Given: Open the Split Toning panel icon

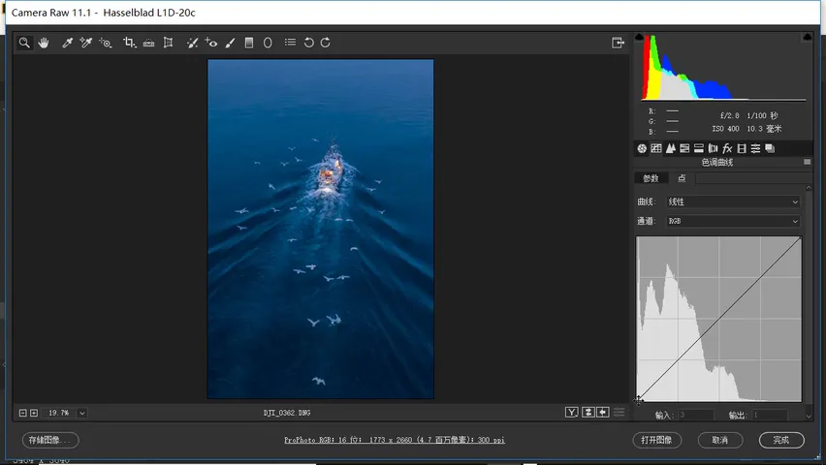Looking at the screenshot, I should [x=699, y=148].
